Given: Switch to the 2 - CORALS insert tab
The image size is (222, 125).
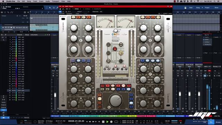Looking at the screenshot, I should tap(86, 9).
